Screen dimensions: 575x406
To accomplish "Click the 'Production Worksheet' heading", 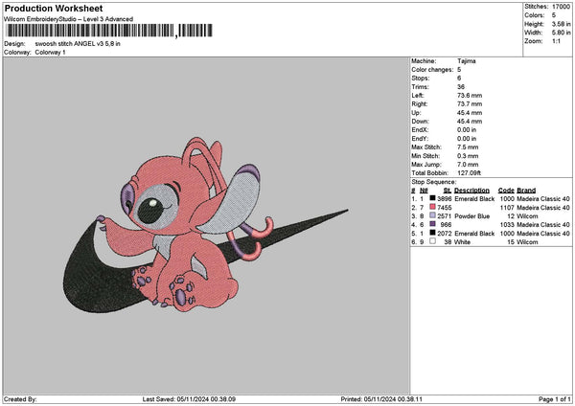I will 54,8.
